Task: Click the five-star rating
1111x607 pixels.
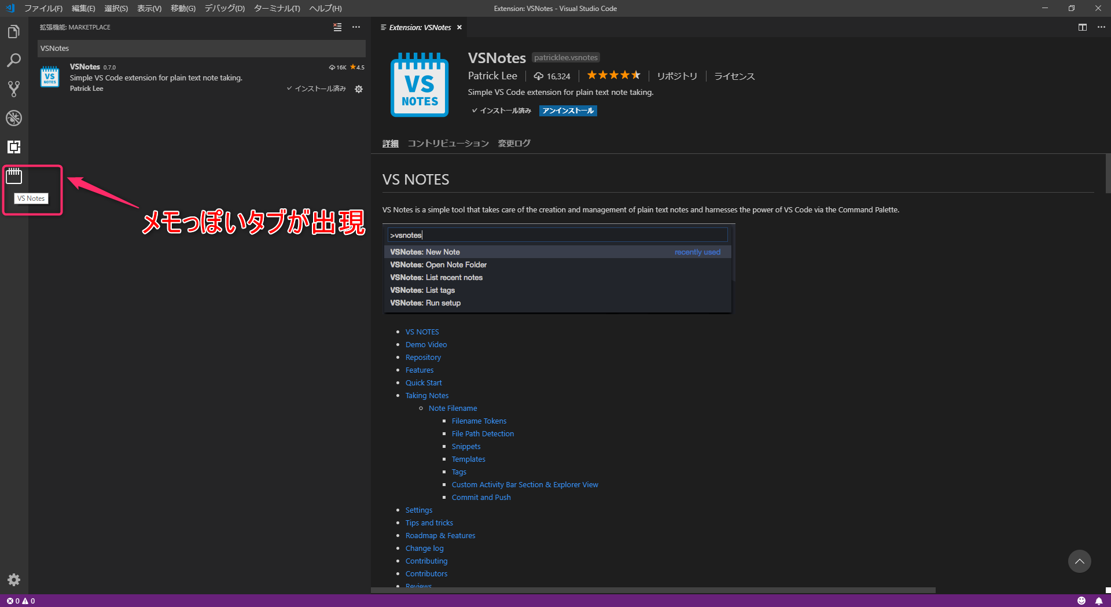Action: [x=613, y=75]
